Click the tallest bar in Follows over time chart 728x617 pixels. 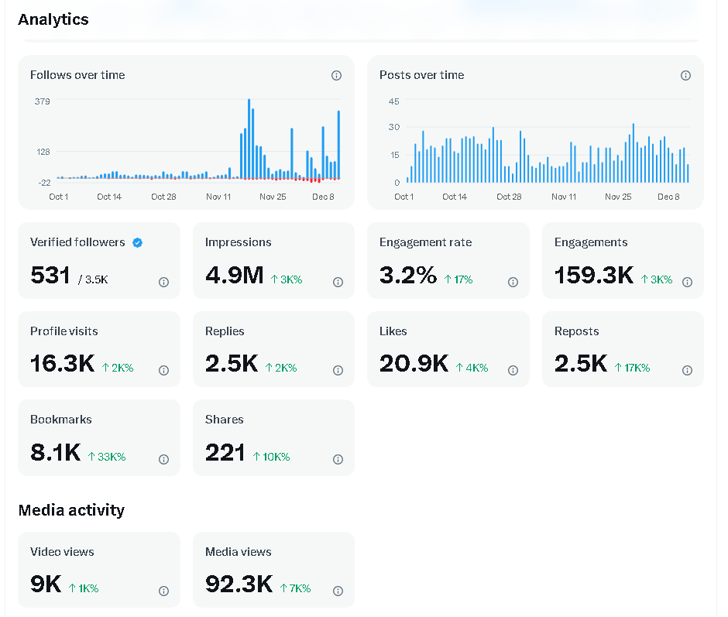(x=249, y=139)
